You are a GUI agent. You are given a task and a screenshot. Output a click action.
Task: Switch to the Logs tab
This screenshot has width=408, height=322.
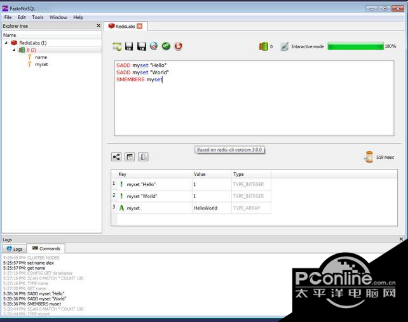pyautogui.click(x=15, y=249)
